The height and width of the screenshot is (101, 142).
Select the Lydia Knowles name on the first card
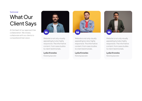[50, 53]
